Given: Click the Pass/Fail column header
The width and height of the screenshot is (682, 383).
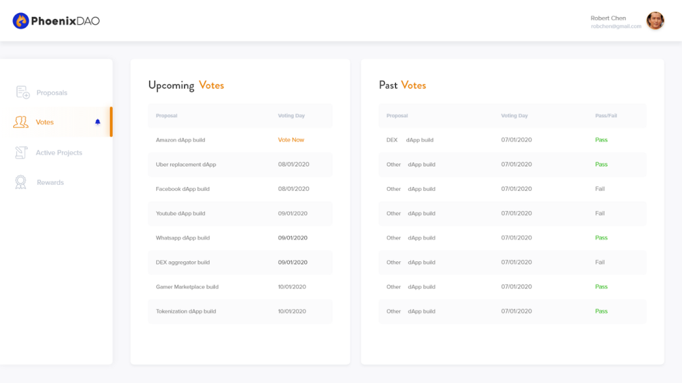Looking at the screenshot, I should (x=606, y=116).
